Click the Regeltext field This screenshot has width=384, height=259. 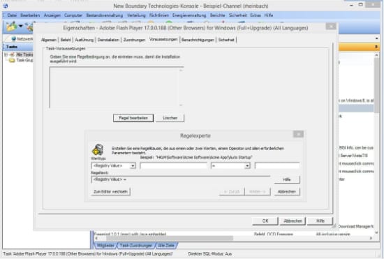pyautogui.click(x=181, y=179)
